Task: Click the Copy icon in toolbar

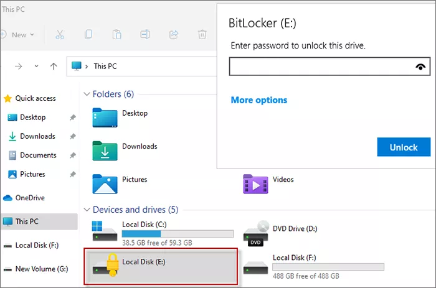Action: (89, 35)
